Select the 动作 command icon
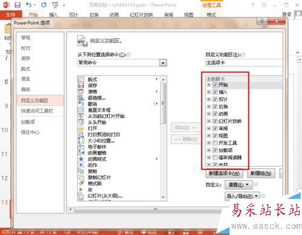 (81, 165)
